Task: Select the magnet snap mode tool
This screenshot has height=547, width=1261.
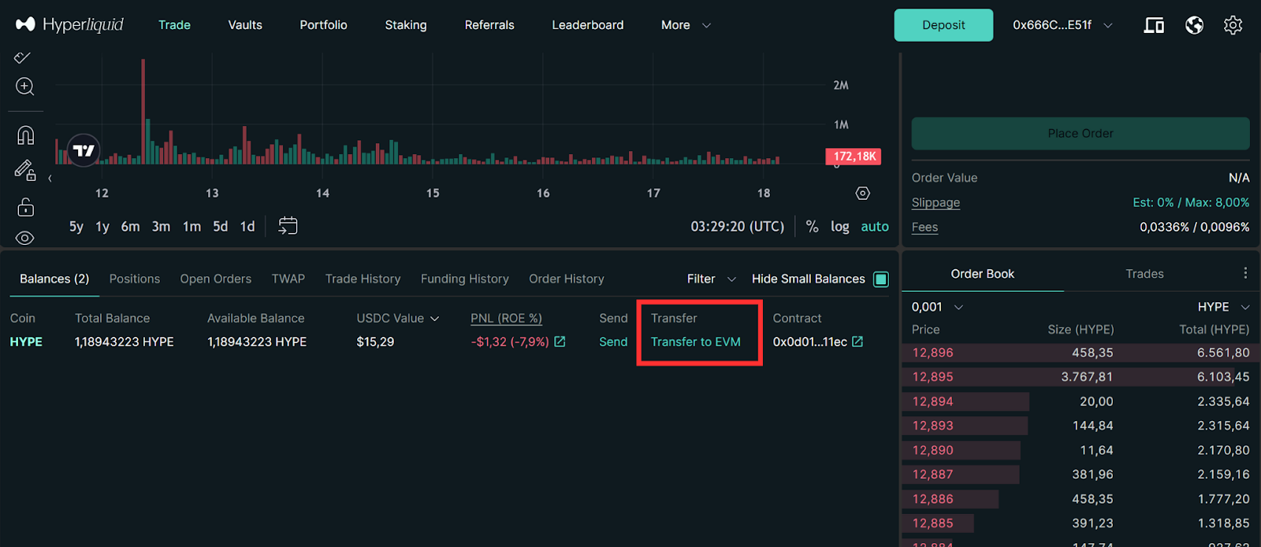Action: (x=25, y=135)
